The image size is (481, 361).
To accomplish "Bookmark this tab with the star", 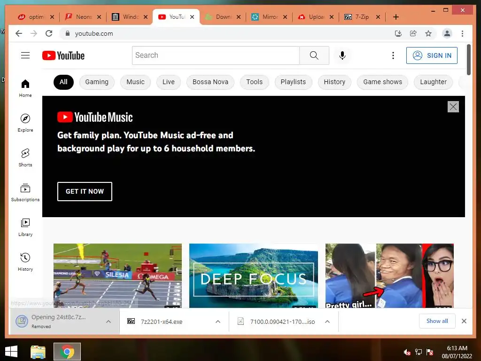I will [x=428, y=33].
